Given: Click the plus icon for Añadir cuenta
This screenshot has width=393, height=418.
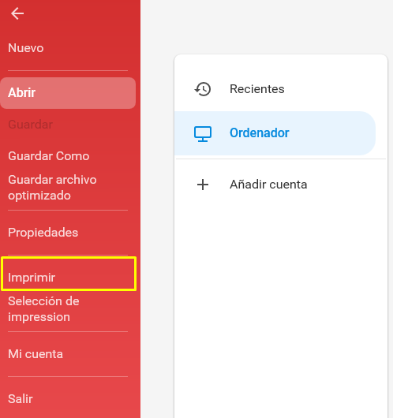Looking at the screenshot, I should click(203, 185).
